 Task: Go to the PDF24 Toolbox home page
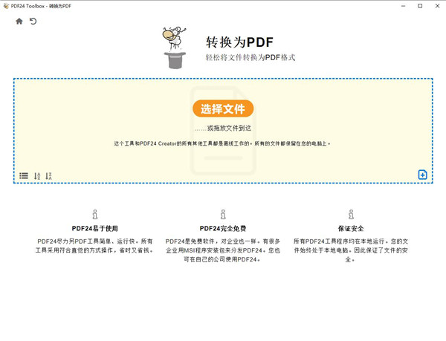coord(19,22)
